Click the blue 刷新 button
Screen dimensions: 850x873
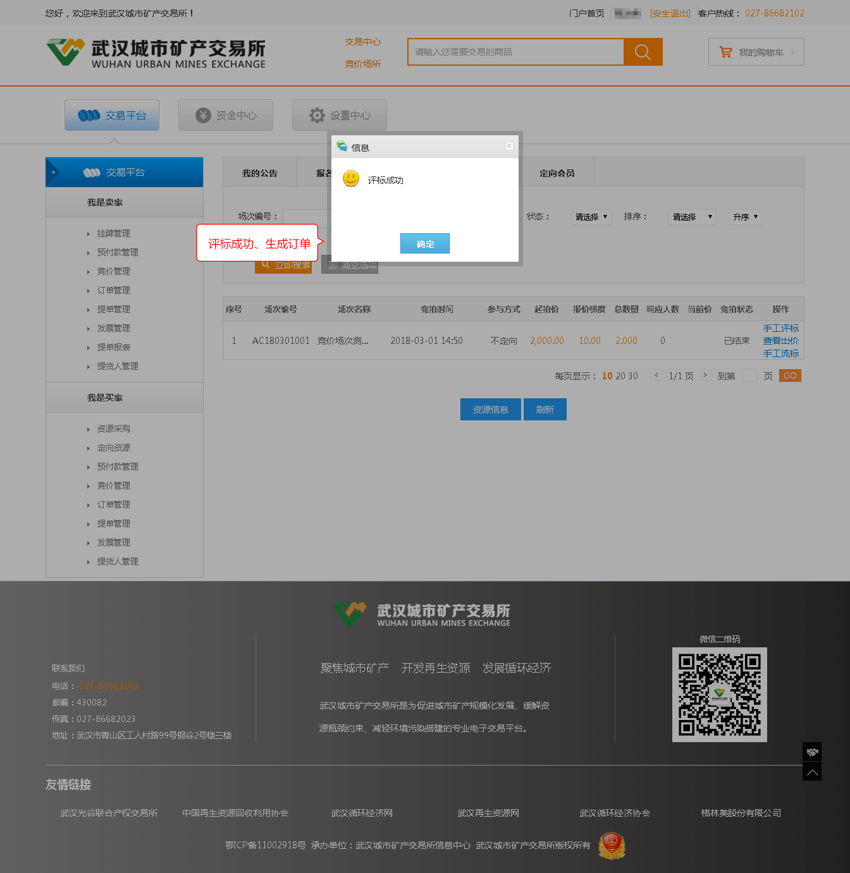click(545, 410)
